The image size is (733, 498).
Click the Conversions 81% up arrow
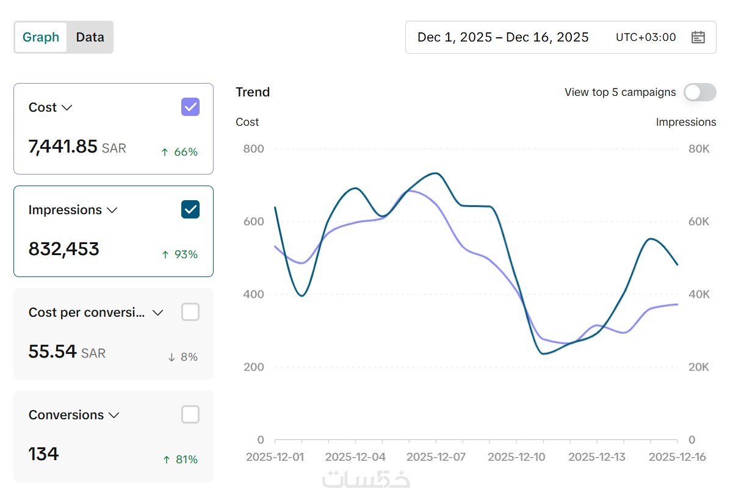[x=166, y=460]
